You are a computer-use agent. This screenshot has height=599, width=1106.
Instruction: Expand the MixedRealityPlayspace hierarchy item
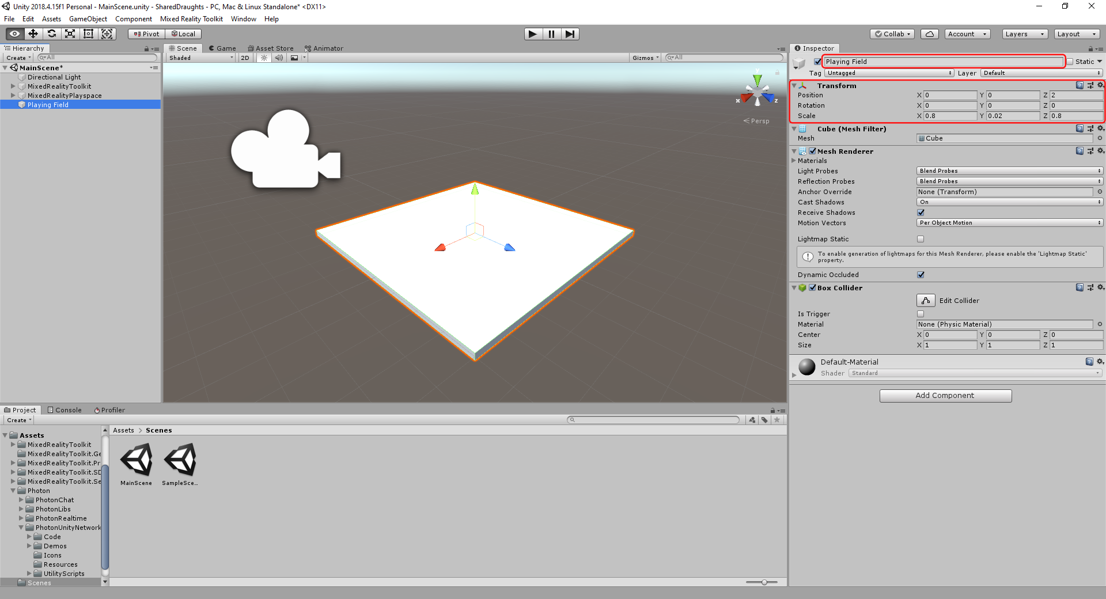coord(13,96)
